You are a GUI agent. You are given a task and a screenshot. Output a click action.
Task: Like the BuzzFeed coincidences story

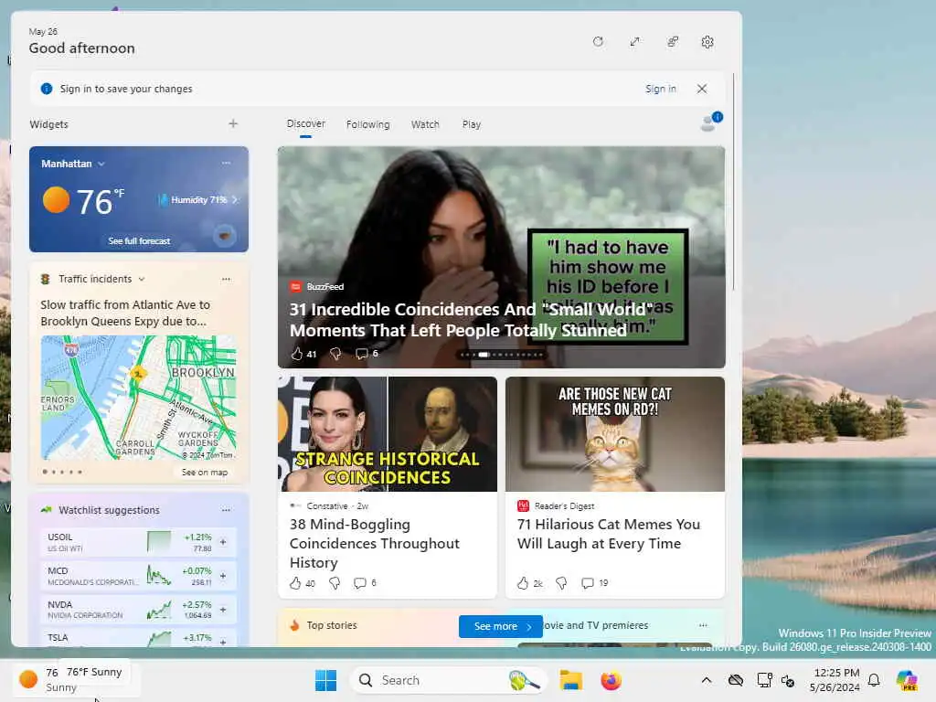[297, 354]
